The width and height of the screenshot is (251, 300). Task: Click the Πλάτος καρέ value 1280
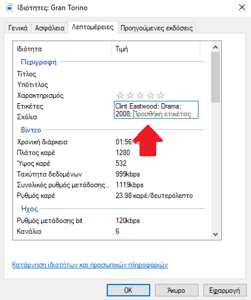click(x=123, y=153)
